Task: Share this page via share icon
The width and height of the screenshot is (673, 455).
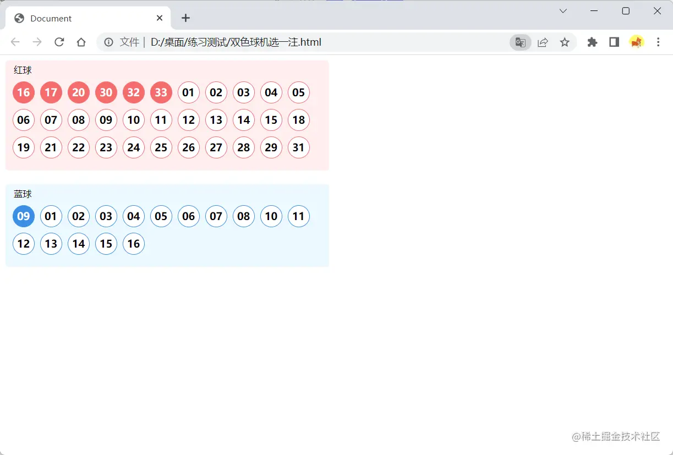Action: [543, 42]
